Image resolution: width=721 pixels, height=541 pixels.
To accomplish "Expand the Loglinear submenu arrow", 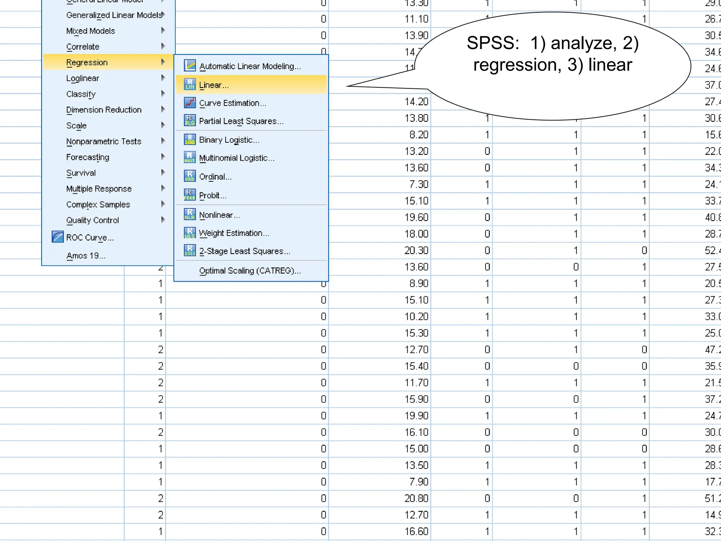I will click(x=163, y=78).
